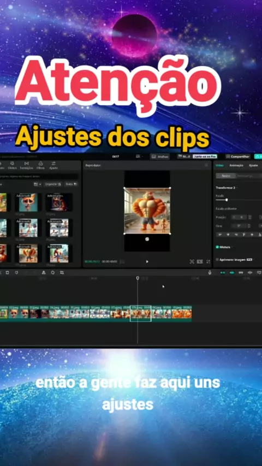Adjust the Escala slider handle
Screen dimensions: 262x466
point(227,200)
